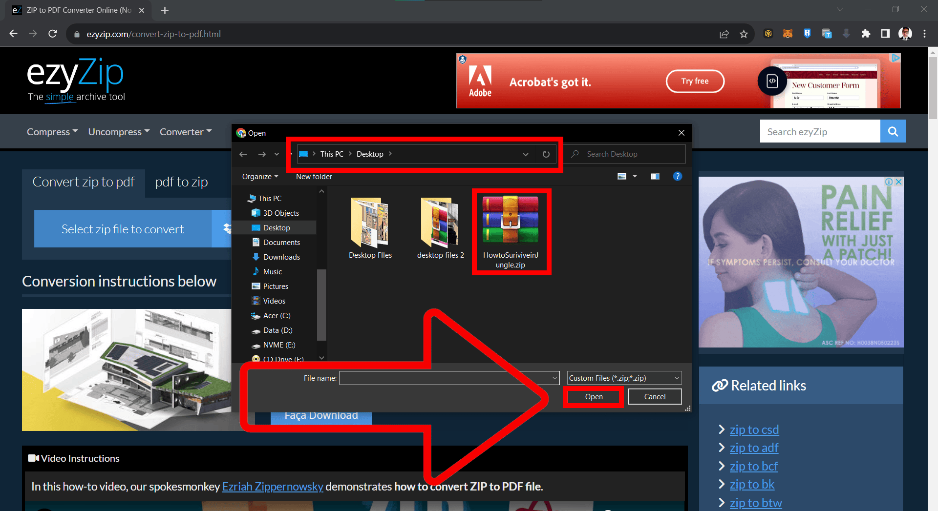Open the Organize dropdown
This screenshot has width=938, height=511.
click(259, 176)
